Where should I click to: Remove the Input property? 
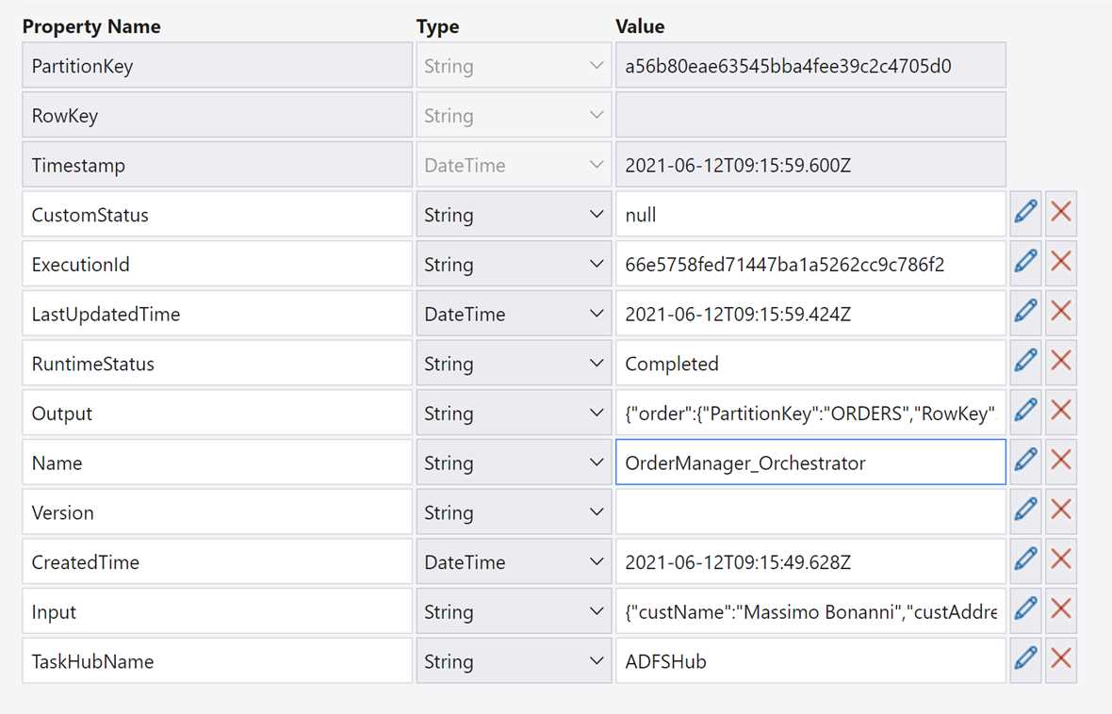1061,610
